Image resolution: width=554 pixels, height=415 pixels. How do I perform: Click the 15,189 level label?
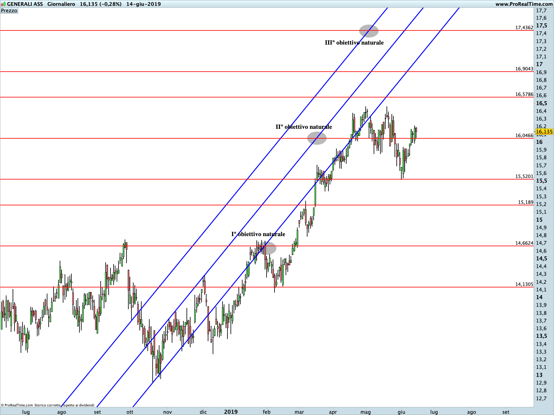[526, 202]
